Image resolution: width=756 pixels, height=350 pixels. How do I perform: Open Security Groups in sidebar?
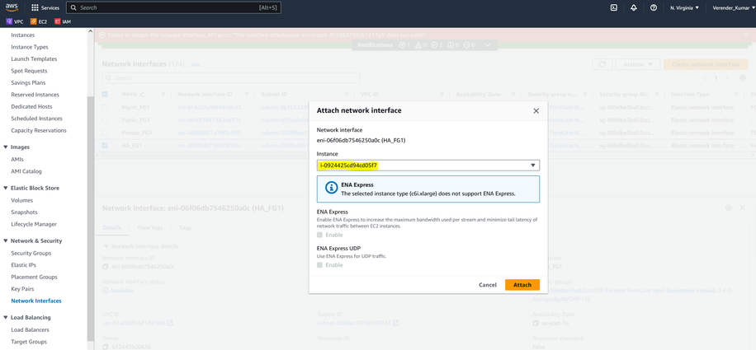[31, 253]
